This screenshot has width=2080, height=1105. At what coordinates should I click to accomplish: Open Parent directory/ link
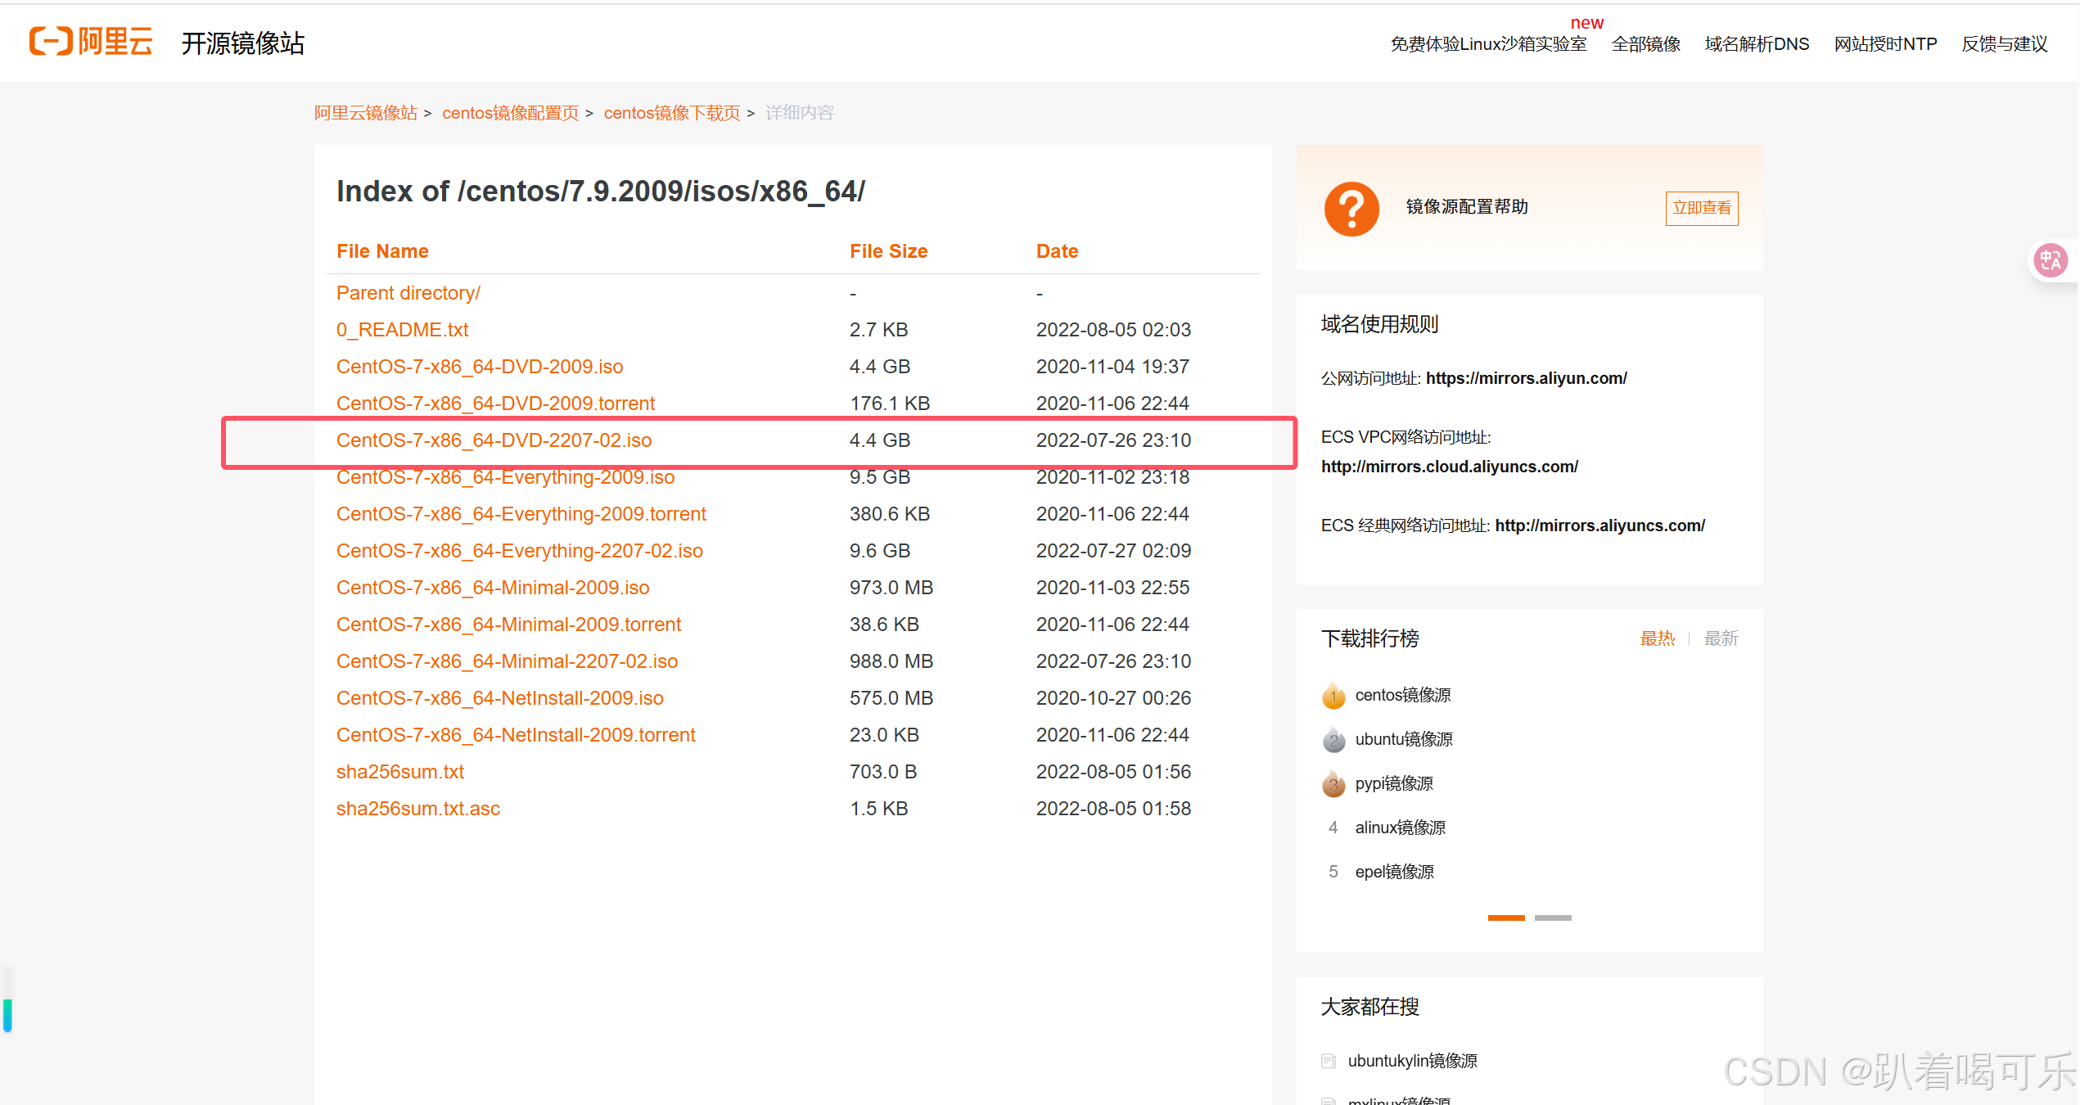408,293
